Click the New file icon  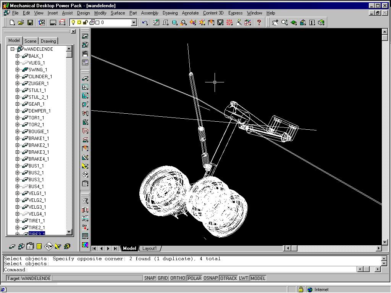point(12,23)
